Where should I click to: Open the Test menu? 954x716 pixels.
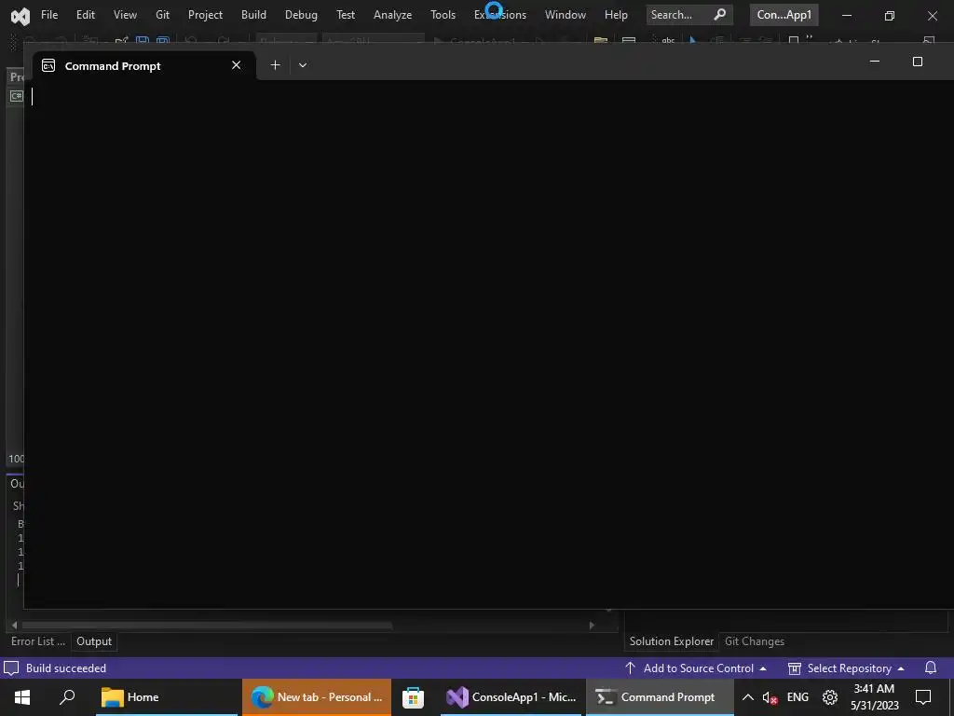pyautogui.click(x=346, y=15)
